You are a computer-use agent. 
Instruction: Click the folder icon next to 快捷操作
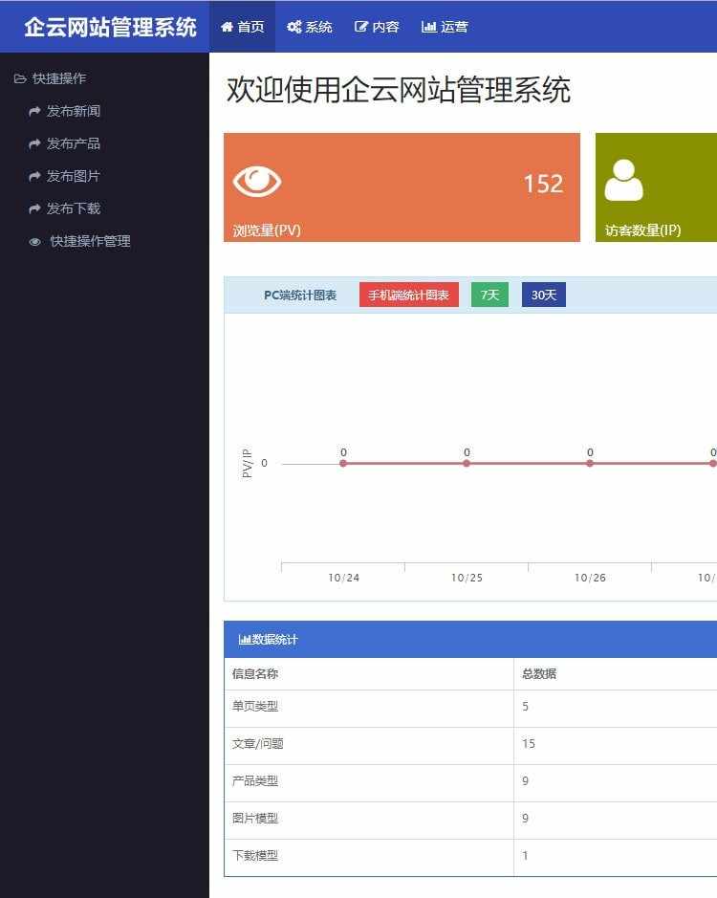20,78
